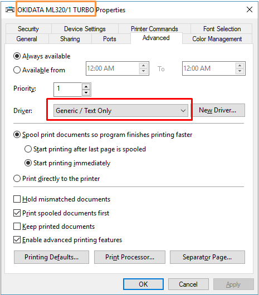259x295 pixels.
Task: Close the Properties dialog with X
Action: (250, 9)
